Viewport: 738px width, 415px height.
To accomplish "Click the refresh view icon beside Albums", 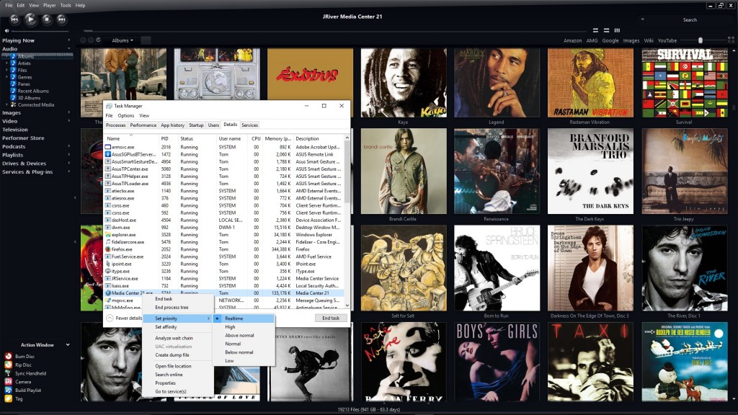I will 98,40.
